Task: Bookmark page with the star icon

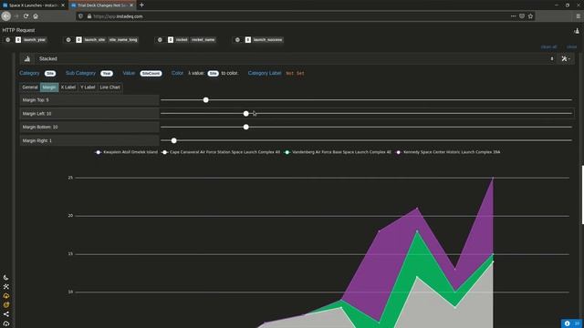Action: click(x=531, y=16)
